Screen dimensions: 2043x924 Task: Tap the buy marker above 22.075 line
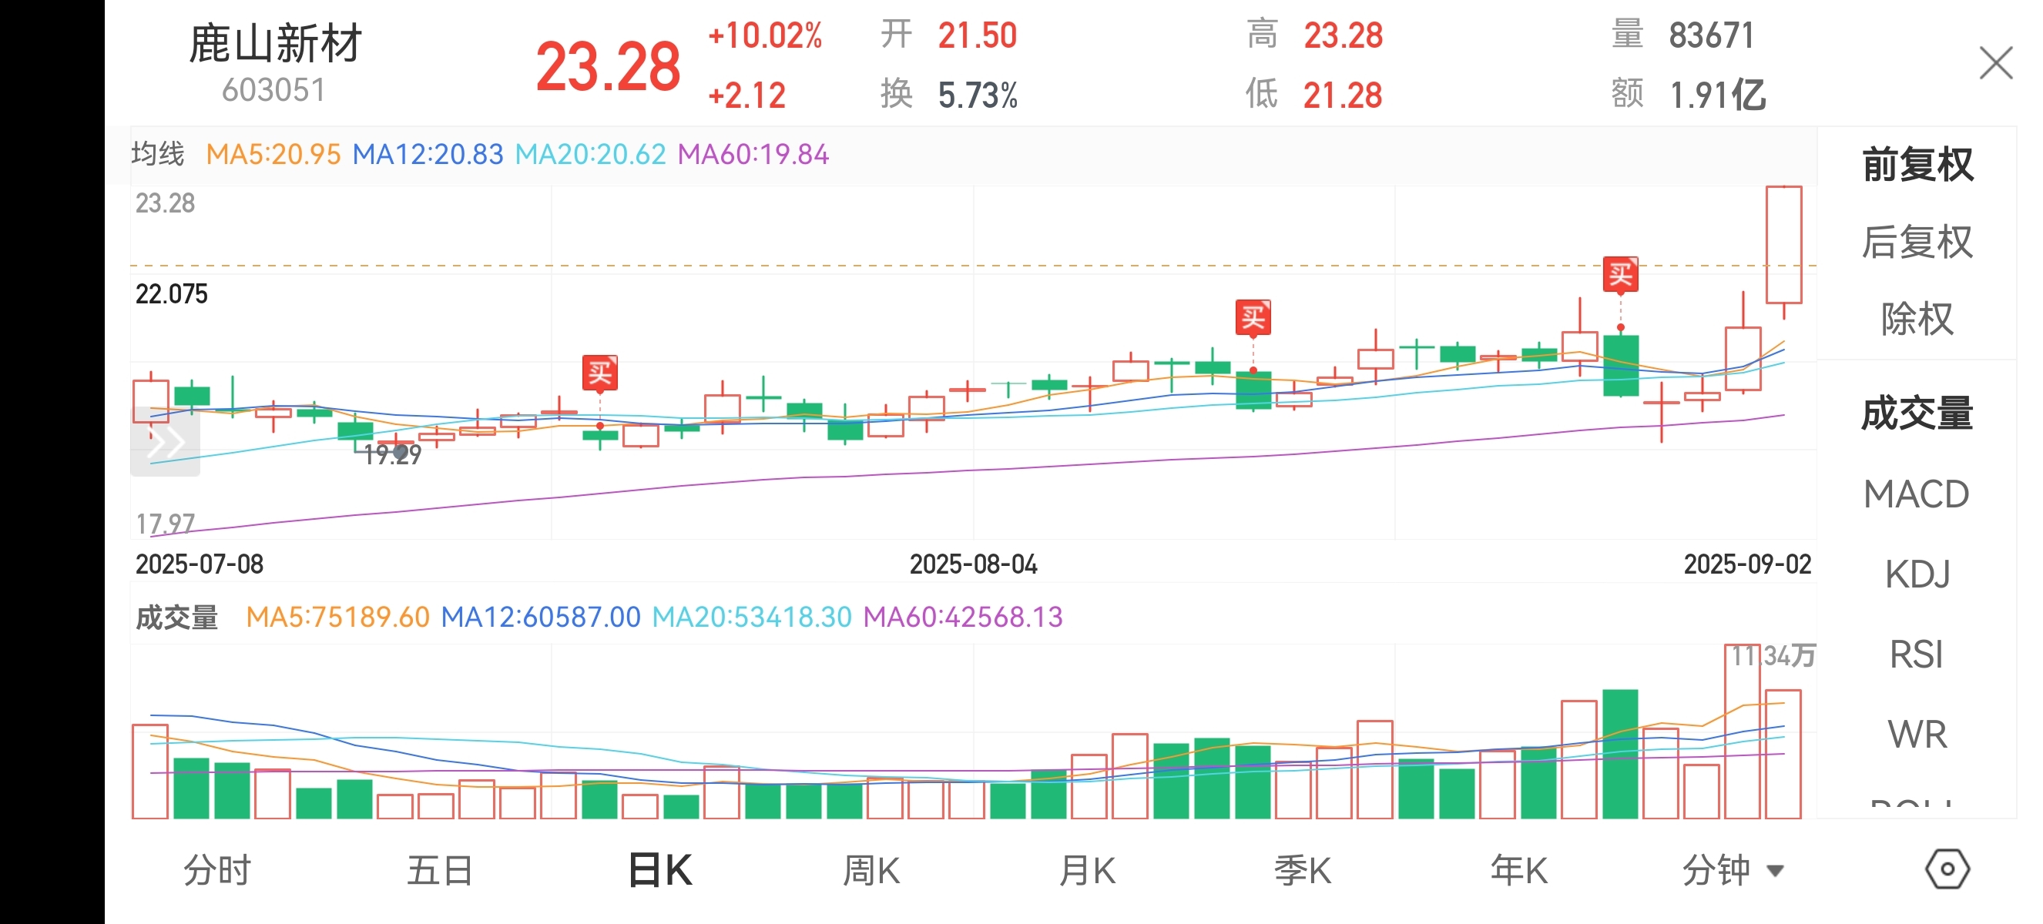pyautogui.click(x=1620, y=275)
